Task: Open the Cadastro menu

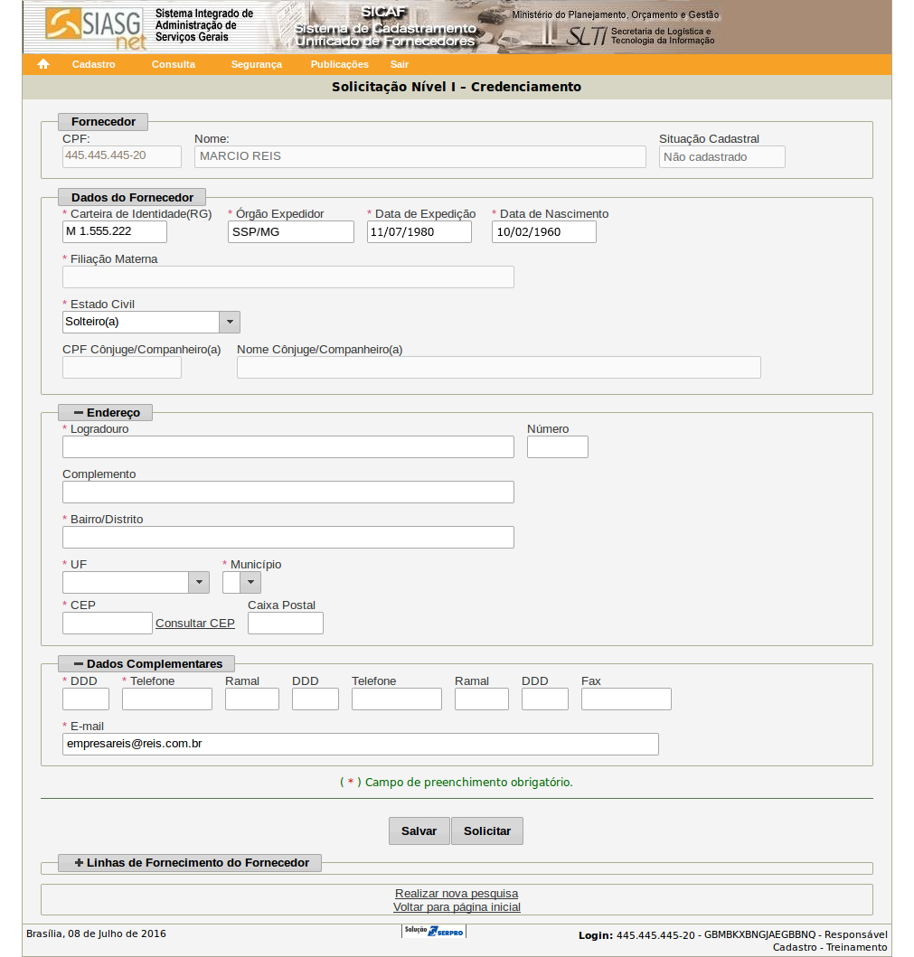Action: point(93,64)
